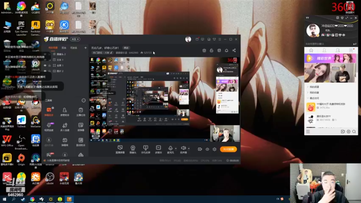Open the gear settings beside 关闭直播
This screenshot has height=203, width=361.
[214, 149]
